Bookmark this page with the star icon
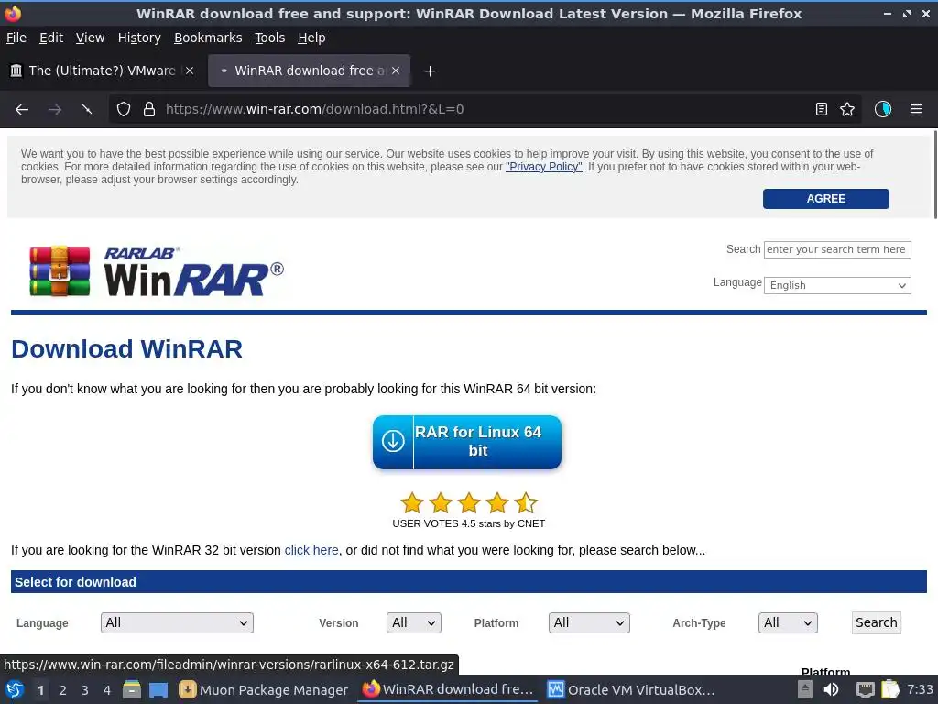Viewport: 938px width, 704px height. click(847, 109)
